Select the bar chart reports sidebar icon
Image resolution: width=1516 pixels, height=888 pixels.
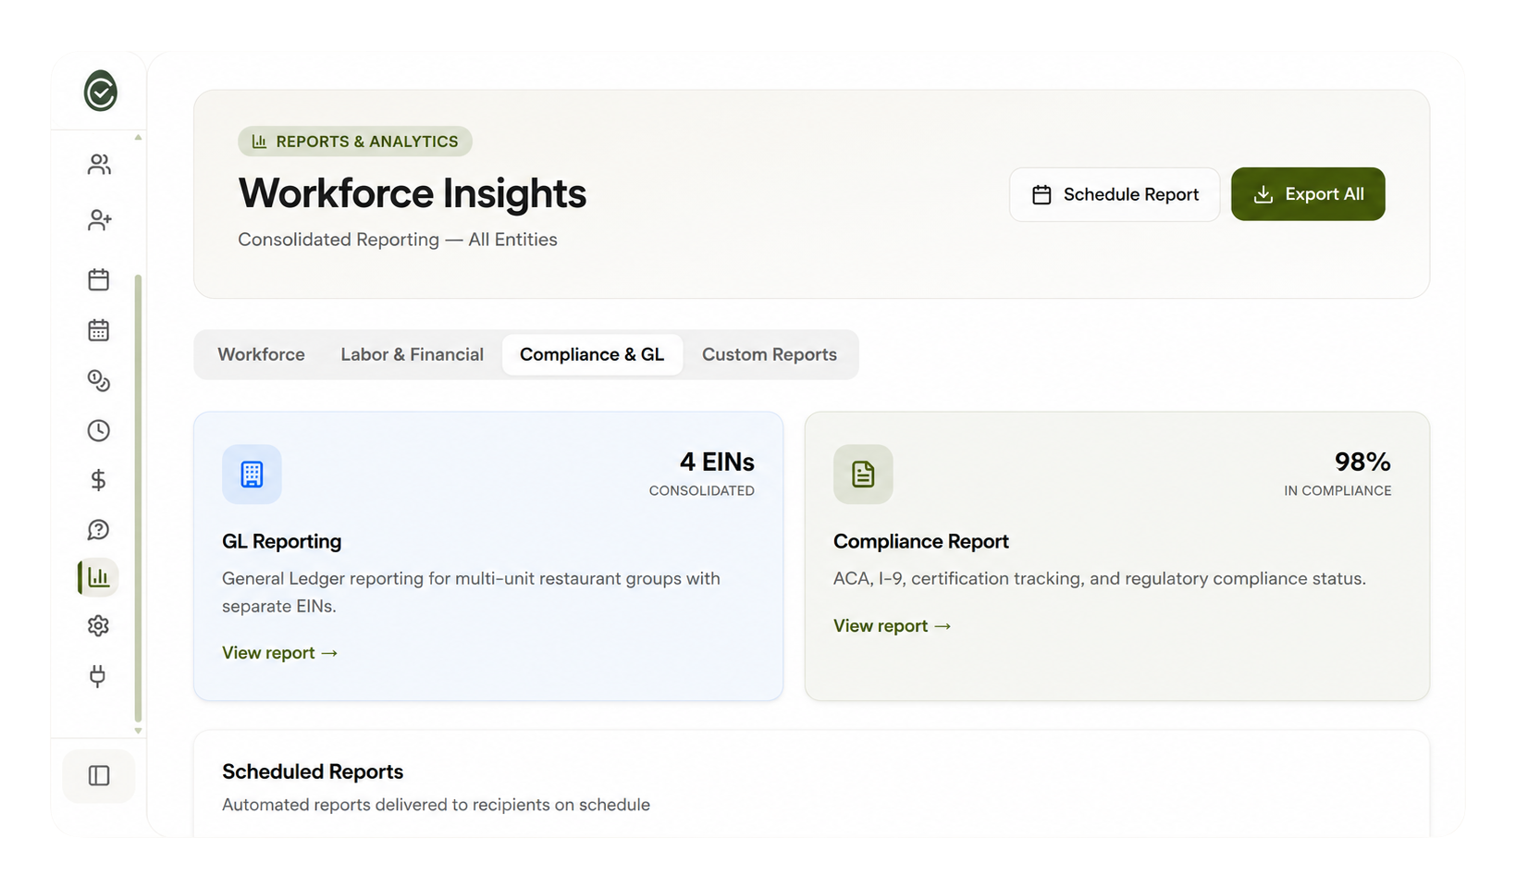pos(98,577)
